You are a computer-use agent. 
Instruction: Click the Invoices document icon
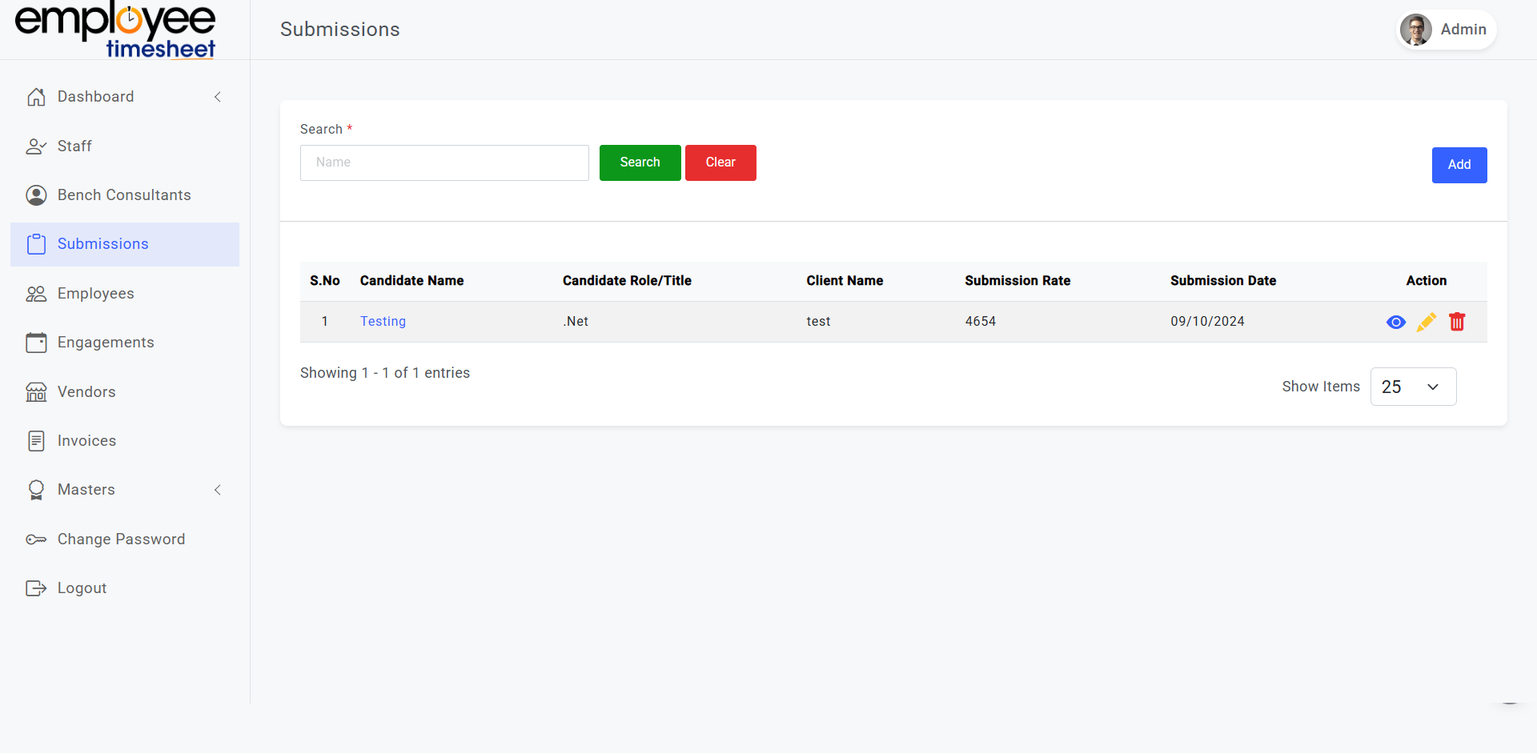tap(36, 441)
